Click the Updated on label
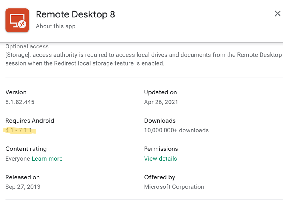Screen dimensions: 283x200 [x=161, y=92]
